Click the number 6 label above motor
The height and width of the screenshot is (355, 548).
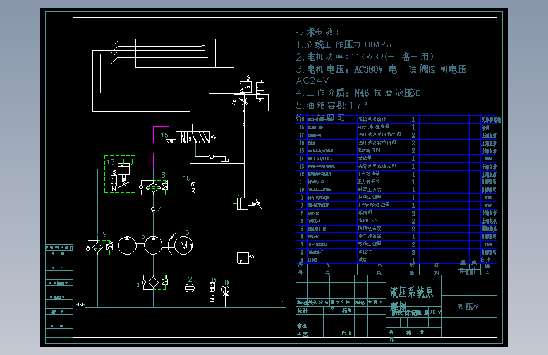click(x=187, y=232)
